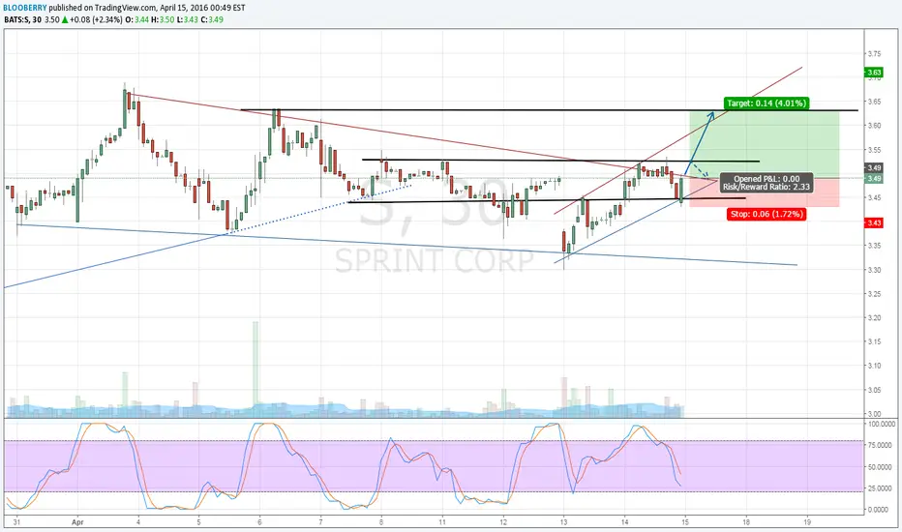Click the 3.30 price axis tick
The image size is (902, 532).
874,270
